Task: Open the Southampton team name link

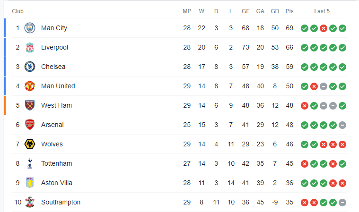Action: (61, 202)
